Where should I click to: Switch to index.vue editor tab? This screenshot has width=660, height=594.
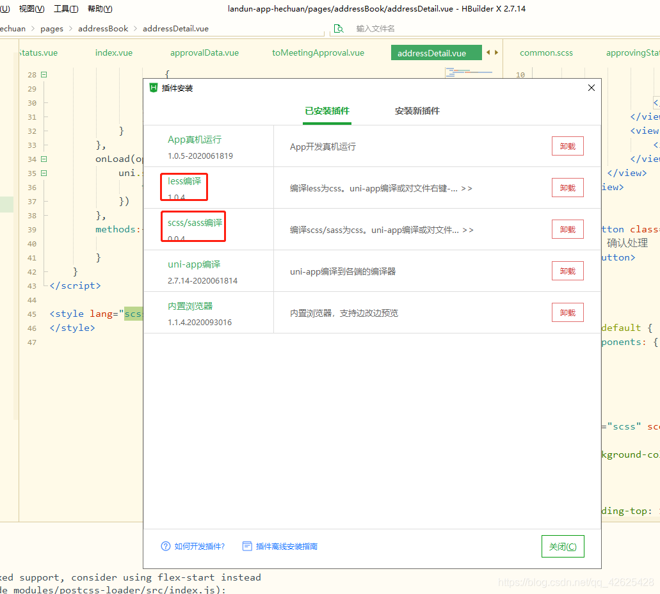[x=114, y=52]
